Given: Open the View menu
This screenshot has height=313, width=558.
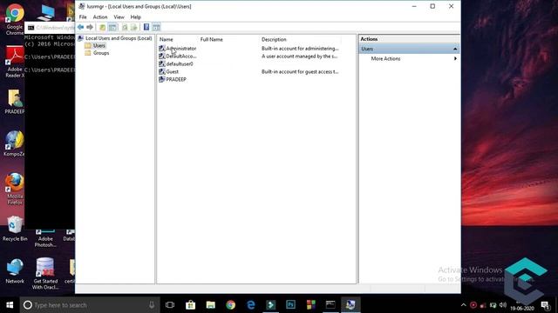Looking at the screenshot, I should [119, 17].
